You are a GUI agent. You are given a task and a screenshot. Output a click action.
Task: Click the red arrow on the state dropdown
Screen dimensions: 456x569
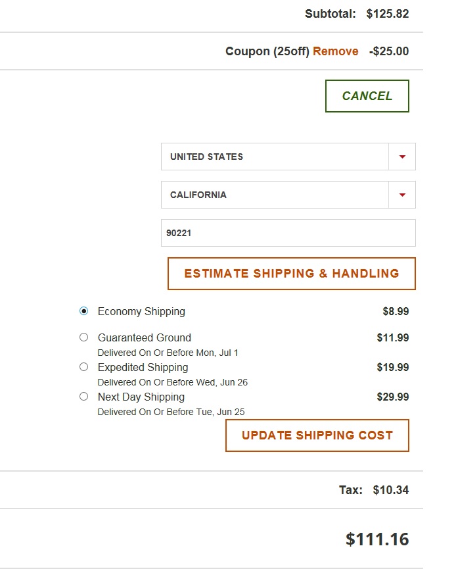[402, 195]
